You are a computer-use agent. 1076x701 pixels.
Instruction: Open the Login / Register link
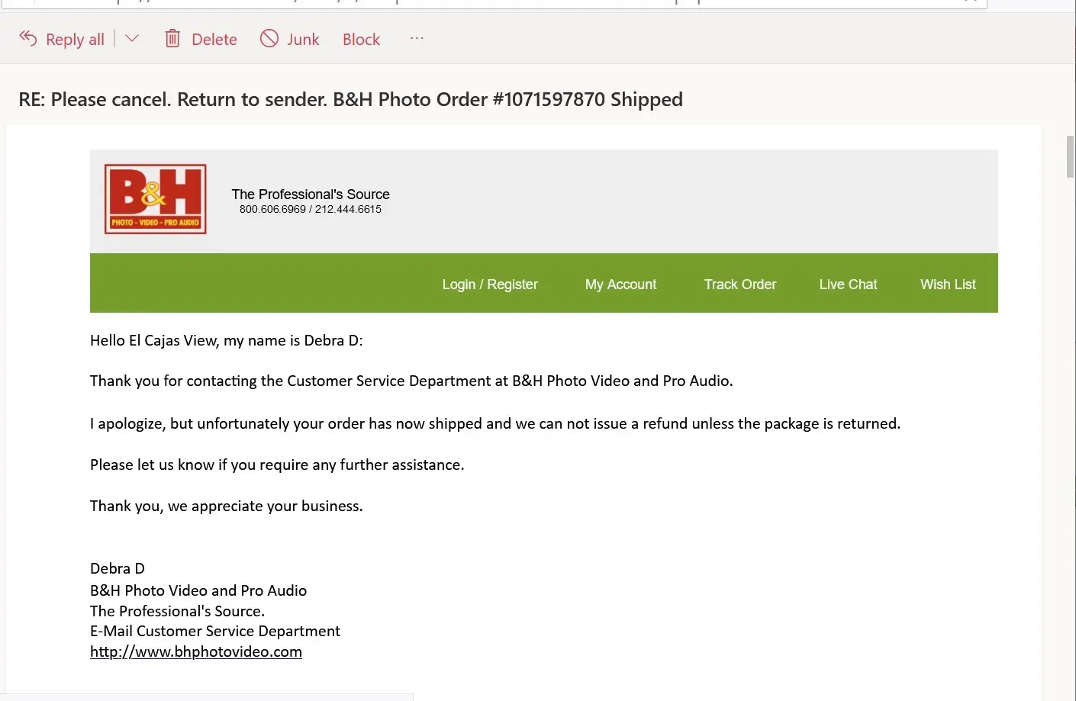490,285
